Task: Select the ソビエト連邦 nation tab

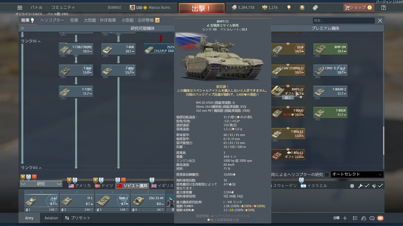Action: (132, 185)
